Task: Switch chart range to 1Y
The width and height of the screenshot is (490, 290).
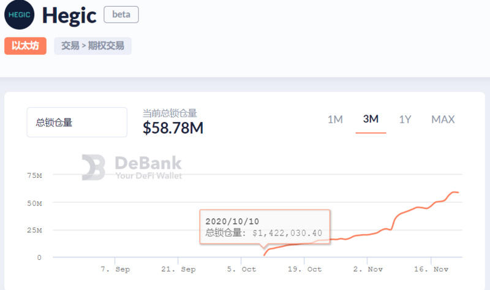Action: click(x=405, y=120)
